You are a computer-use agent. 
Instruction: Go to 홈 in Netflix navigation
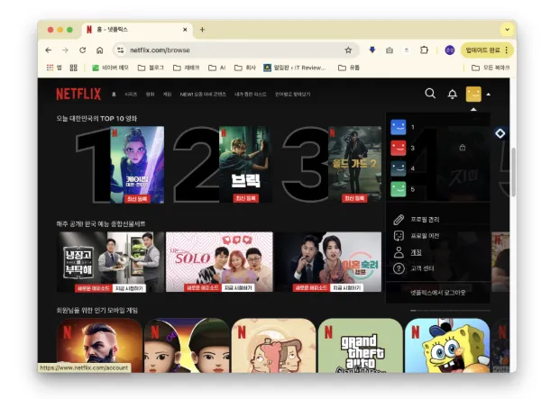coord(114,94)
